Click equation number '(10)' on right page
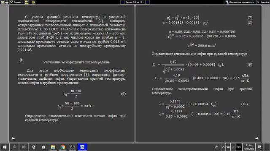The height and width of the screenshot is (151, 270). [244, 104]
